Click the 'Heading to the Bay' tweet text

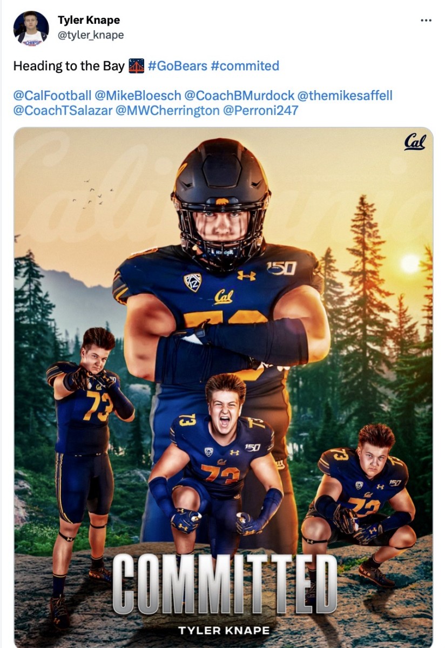tap(69, 66)
